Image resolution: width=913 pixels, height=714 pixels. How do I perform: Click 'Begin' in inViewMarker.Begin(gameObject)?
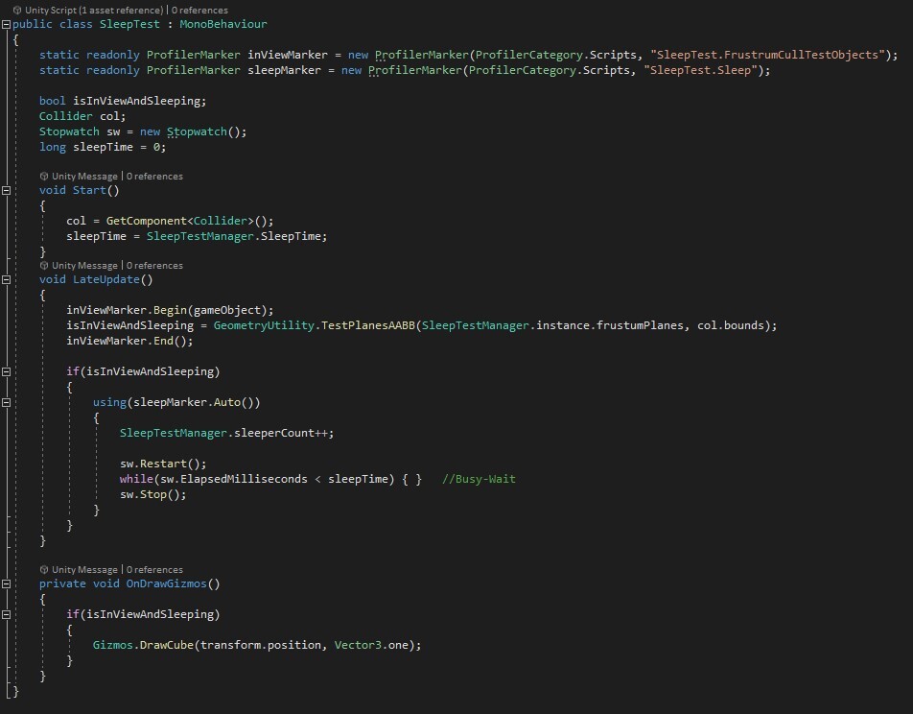coord(170,310)
